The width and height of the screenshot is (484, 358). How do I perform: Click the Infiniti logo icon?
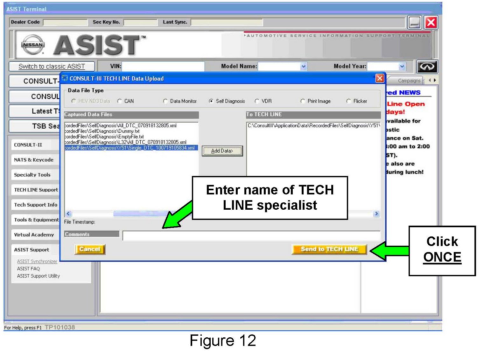[427, 67]
